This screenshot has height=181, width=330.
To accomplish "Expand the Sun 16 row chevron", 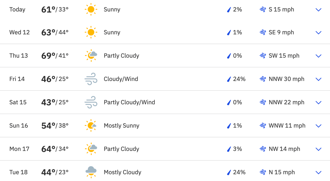I will [x=318, y=126].
